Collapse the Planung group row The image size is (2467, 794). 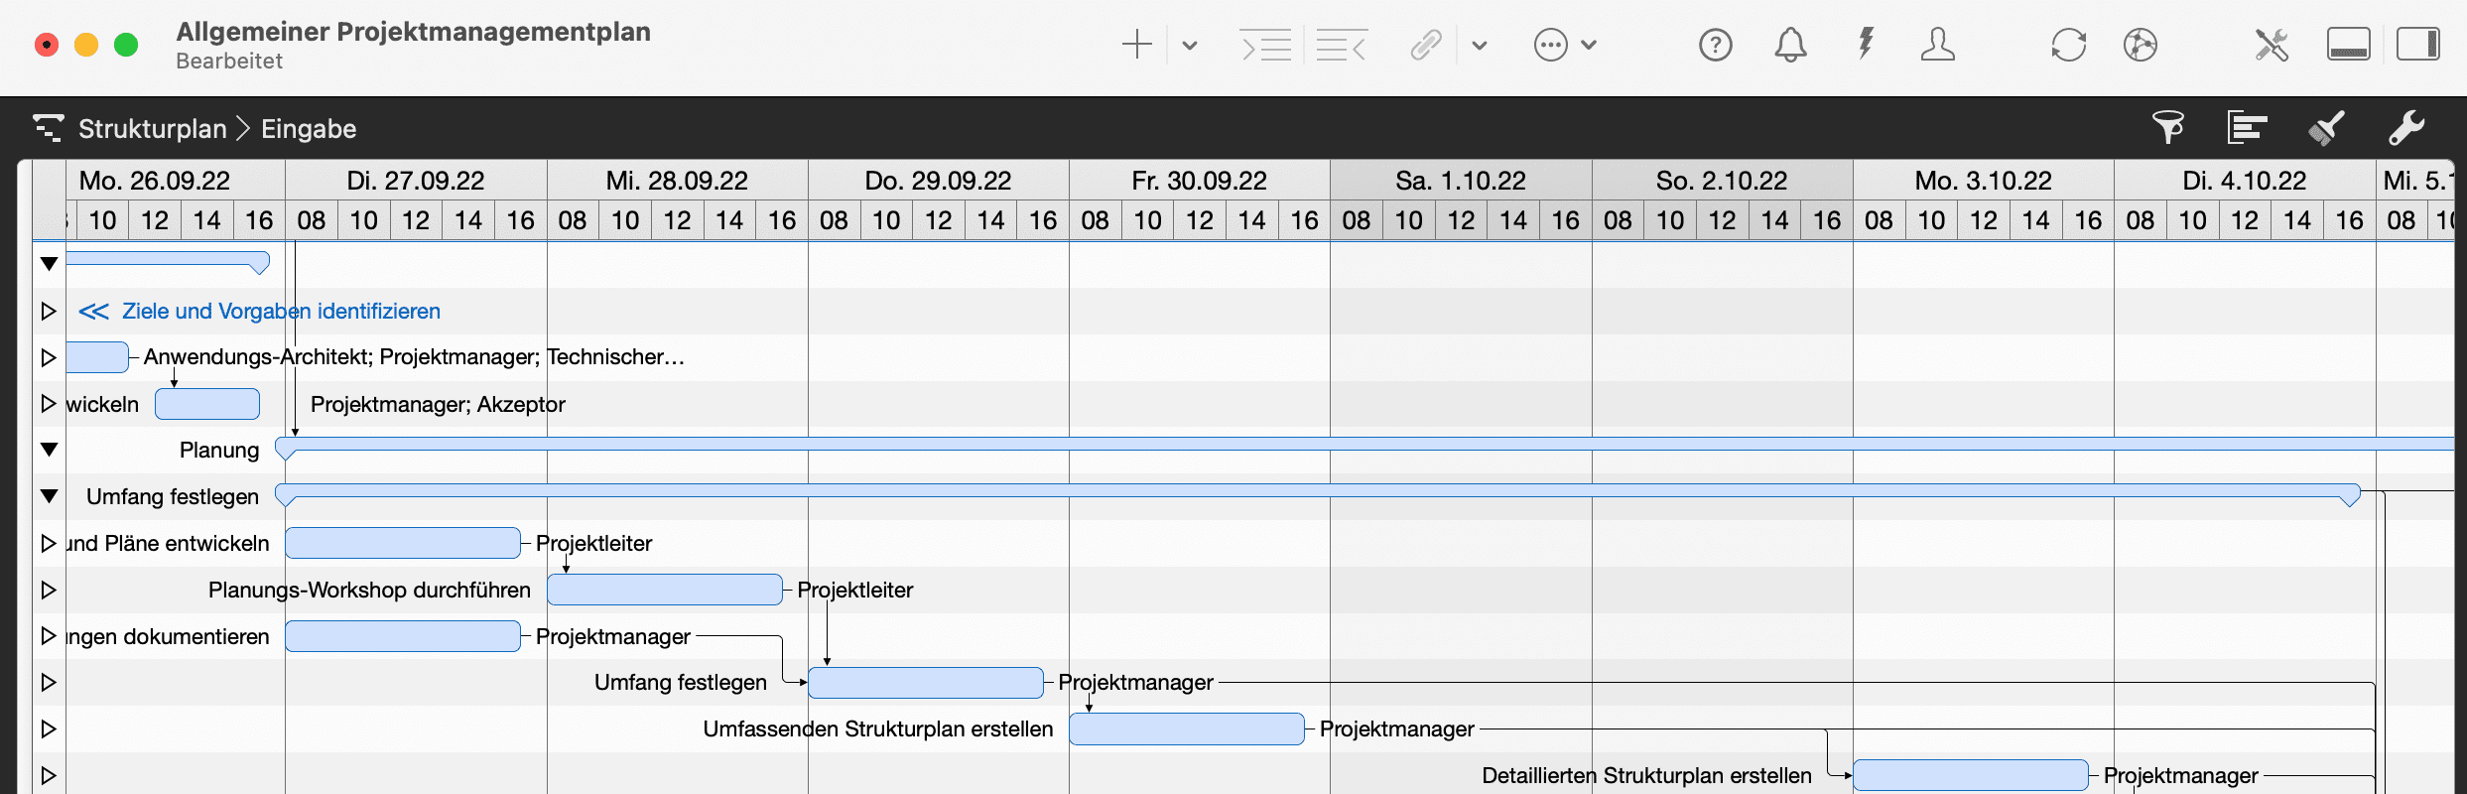pyautogui.click(x=49, y=450)
